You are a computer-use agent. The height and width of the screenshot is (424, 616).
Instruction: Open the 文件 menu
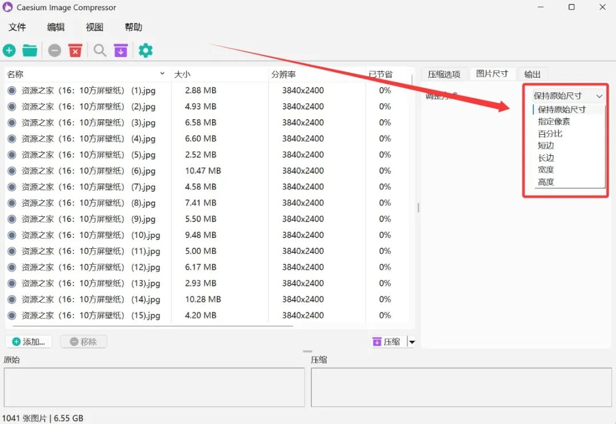[x=17, y=27]
